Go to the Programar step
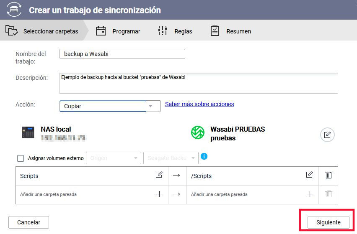 [118, 31]
